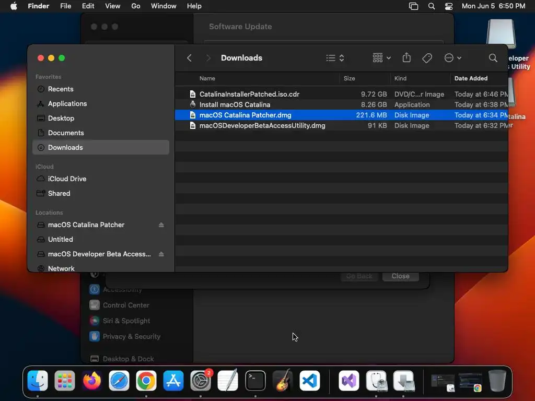Select Downloads in Finder sidebar
Image resolution: width=535 pixels, height=401 pixels.
(101, 147)
